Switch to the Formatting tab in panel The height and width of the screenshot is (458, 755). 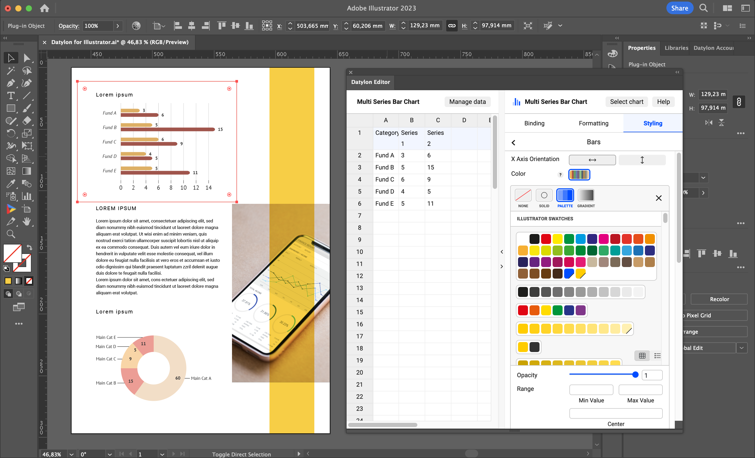593,123
